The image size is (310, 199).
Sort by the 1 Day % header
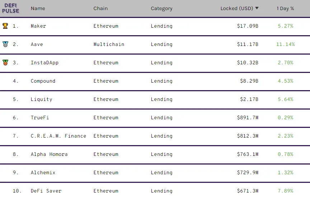click(285, 8)
